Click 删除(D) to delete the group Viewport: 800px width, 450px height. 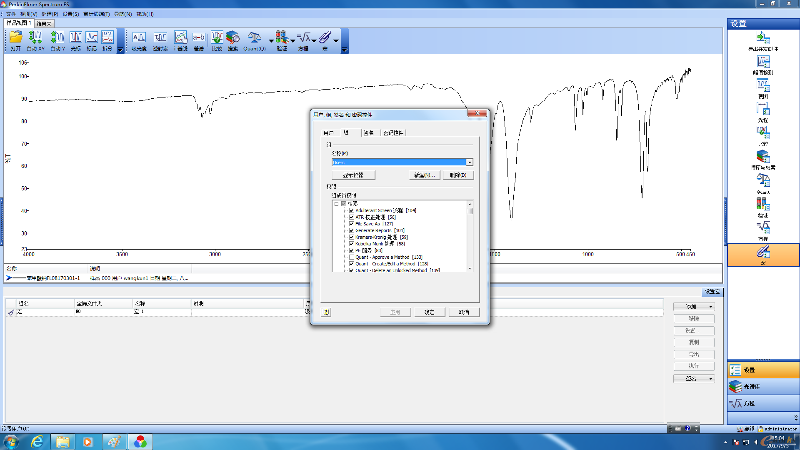458,175
